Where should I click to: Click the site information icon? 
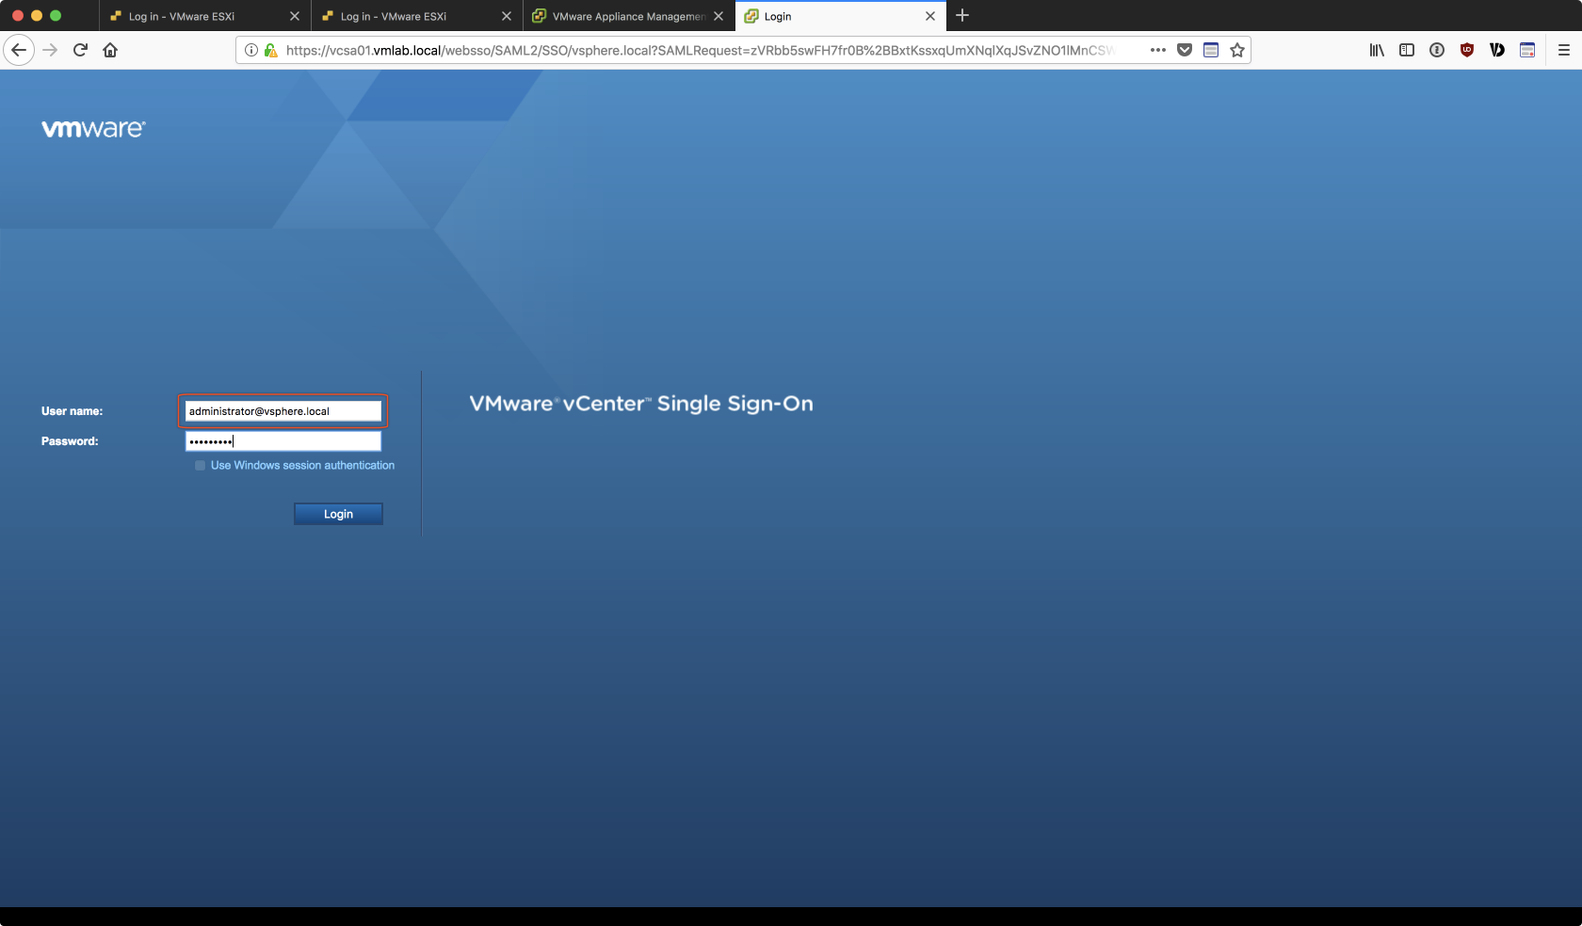coord(251,50)
